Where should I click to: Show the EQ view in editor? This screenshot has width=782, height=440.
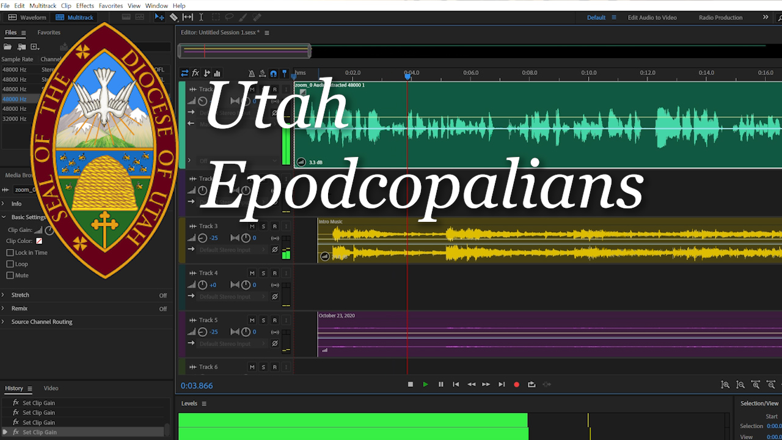click(x=217, y=73)
